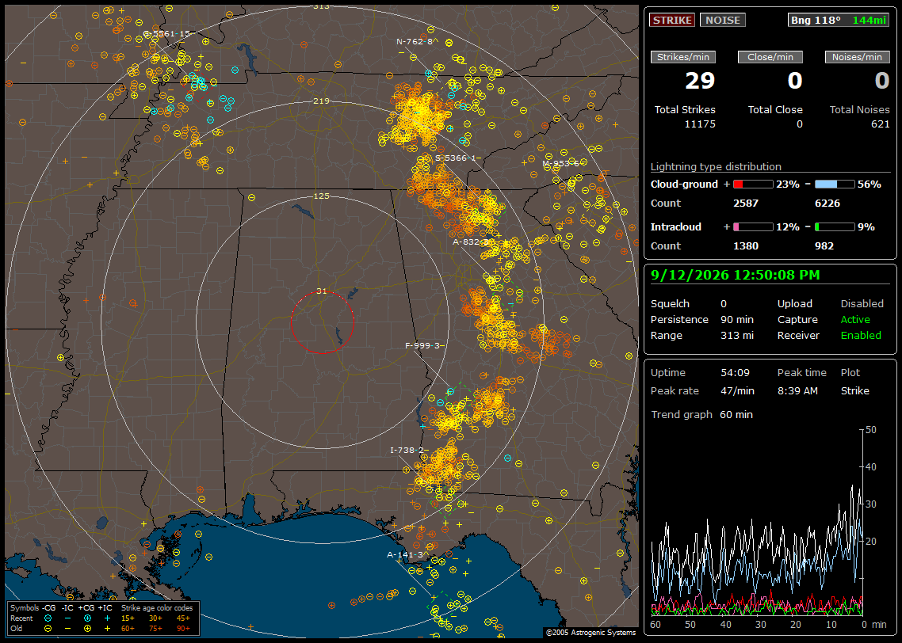Select the Strikes/min header tab
Image resolution: width=902 pixels, height=643 pixels.
pyautogui.click(x=682, y=57)
